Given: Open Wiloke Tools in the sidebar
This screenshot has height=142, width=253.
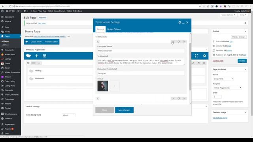Looking at the screenshot, I should (9, 54).
